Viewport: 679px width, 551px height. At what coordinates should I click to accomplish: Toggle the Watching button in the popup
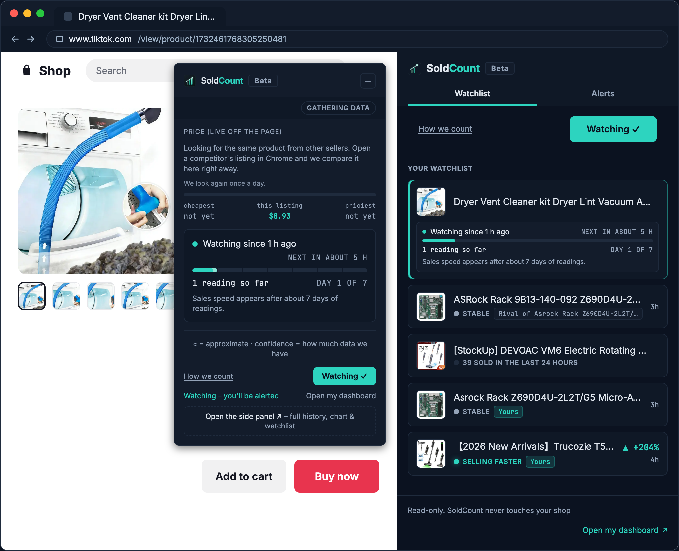click(x=344, y=376)
